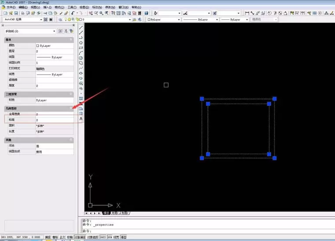Open the 多段线 (2) object selection dropdown
The height and width of the screenshot is (241, 335).
[30, 31]
